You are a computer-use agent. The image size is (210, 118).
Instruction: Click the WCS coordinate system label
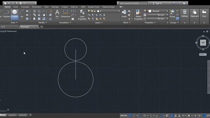tap(203, 54)
